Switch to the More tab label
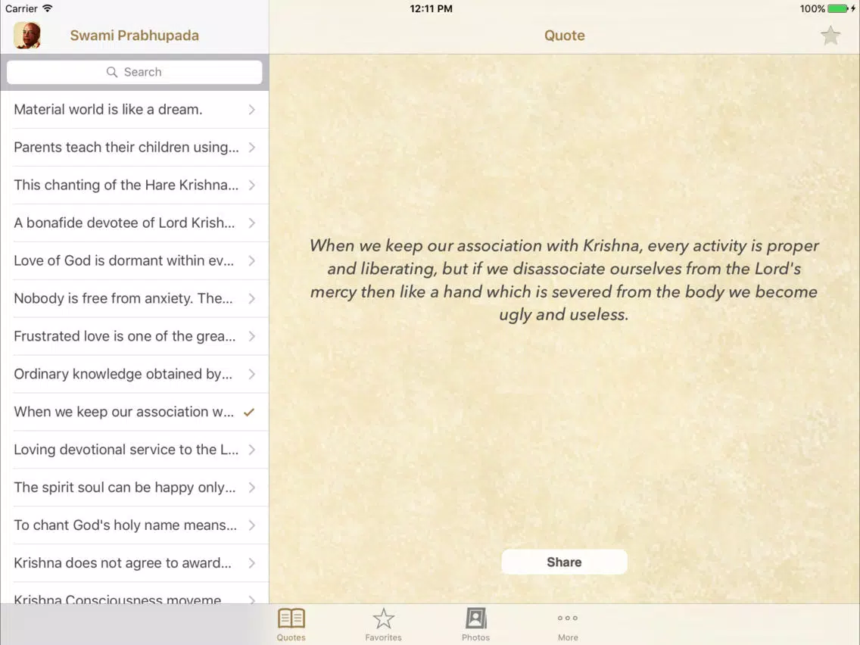The height and width of the screenshot is (645, 860). [568, 637]
